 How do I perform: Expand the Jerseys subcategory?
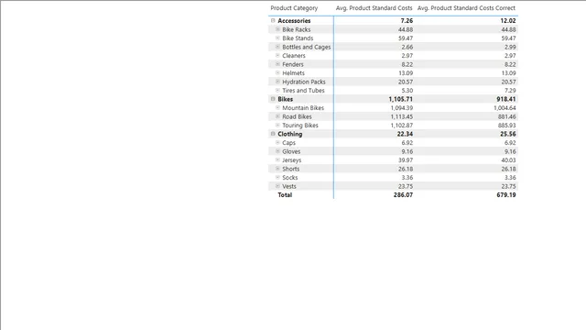pyautogui.click(x=277, y=159)
